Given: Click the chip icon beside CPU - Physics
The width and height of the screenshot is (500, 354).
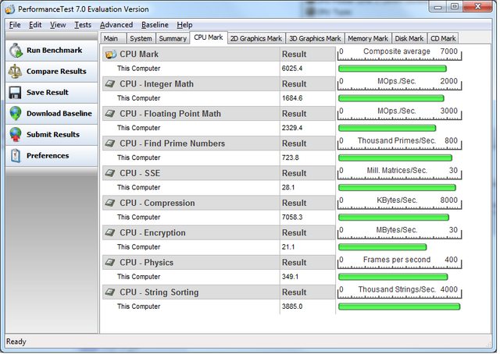Looking at the screenshot, I should [110, 262].
